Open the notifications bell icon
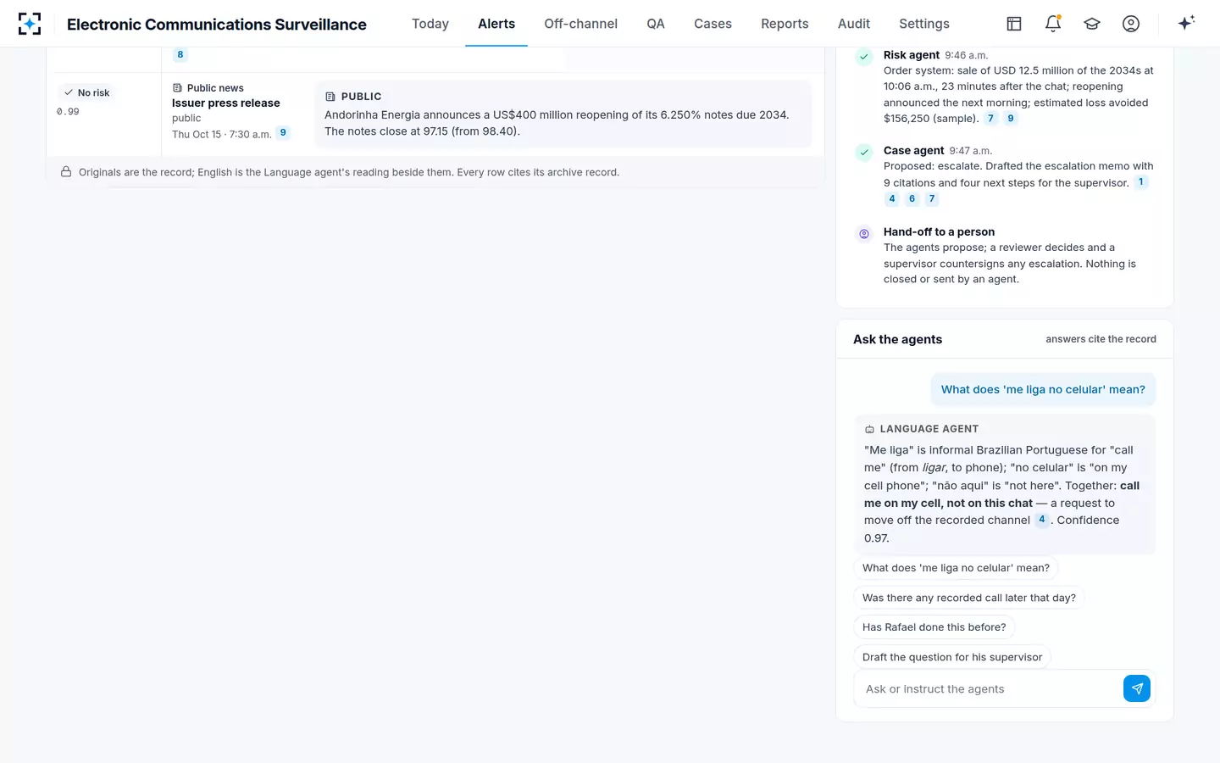 [x=1053, y=24]
